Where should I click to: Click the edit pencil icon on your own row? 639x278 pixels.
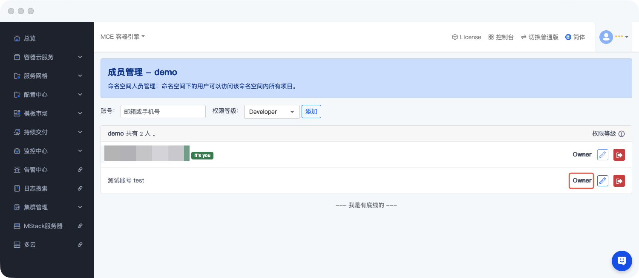[x=602, y=155]
